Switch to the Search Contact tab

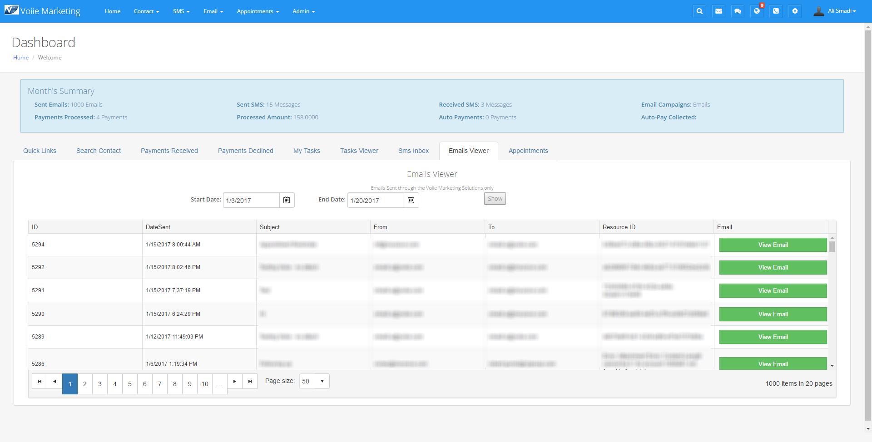point(99,151)
